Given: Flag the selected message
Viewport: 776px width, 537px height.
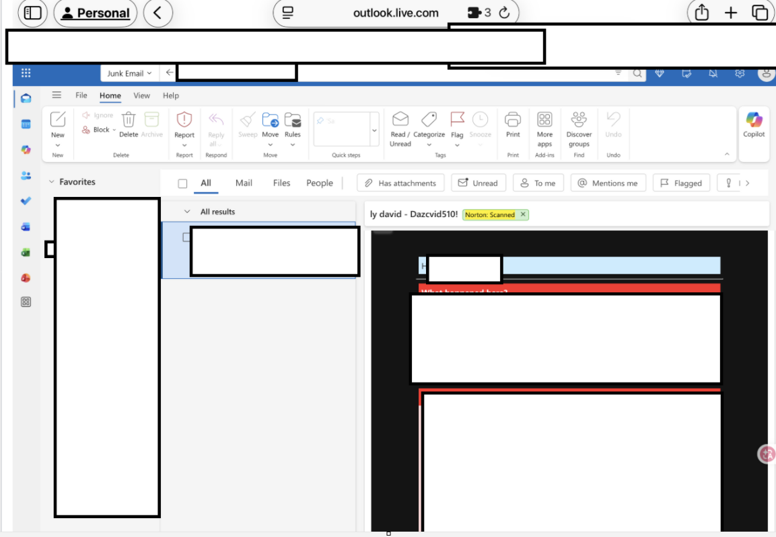Looking at the screenshot, I should pyautogui.click(x=457, y=124).
